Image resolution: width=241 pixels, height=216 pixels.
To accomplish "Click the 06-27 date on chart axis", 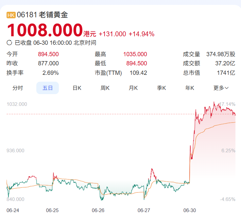I will coord(144,210).
